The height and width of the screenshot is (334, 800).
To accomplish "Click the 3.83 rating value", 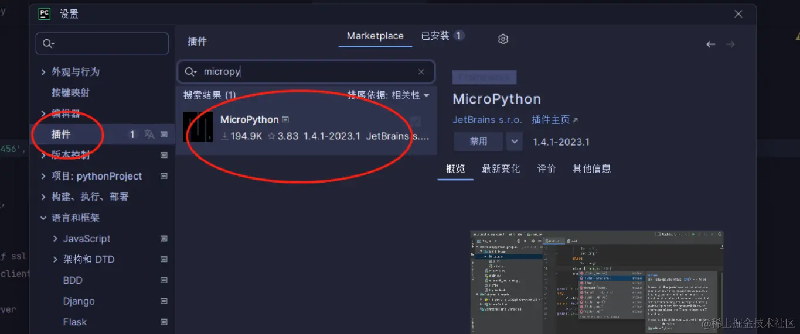I will [x=282, y=136].
